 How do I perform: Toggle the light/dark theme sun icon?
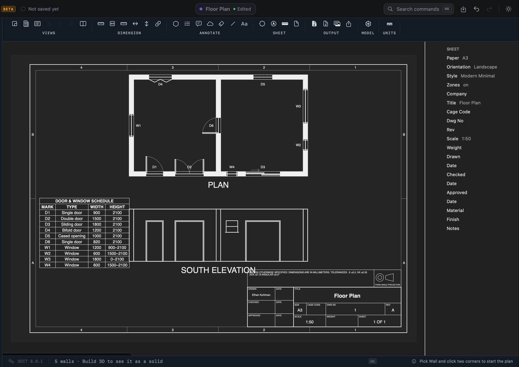(x=509, y=9)
